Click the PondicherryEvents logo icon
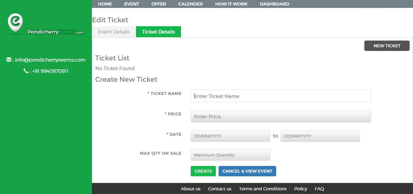This screenshot has width=413, height=194. tap(15, 23)
